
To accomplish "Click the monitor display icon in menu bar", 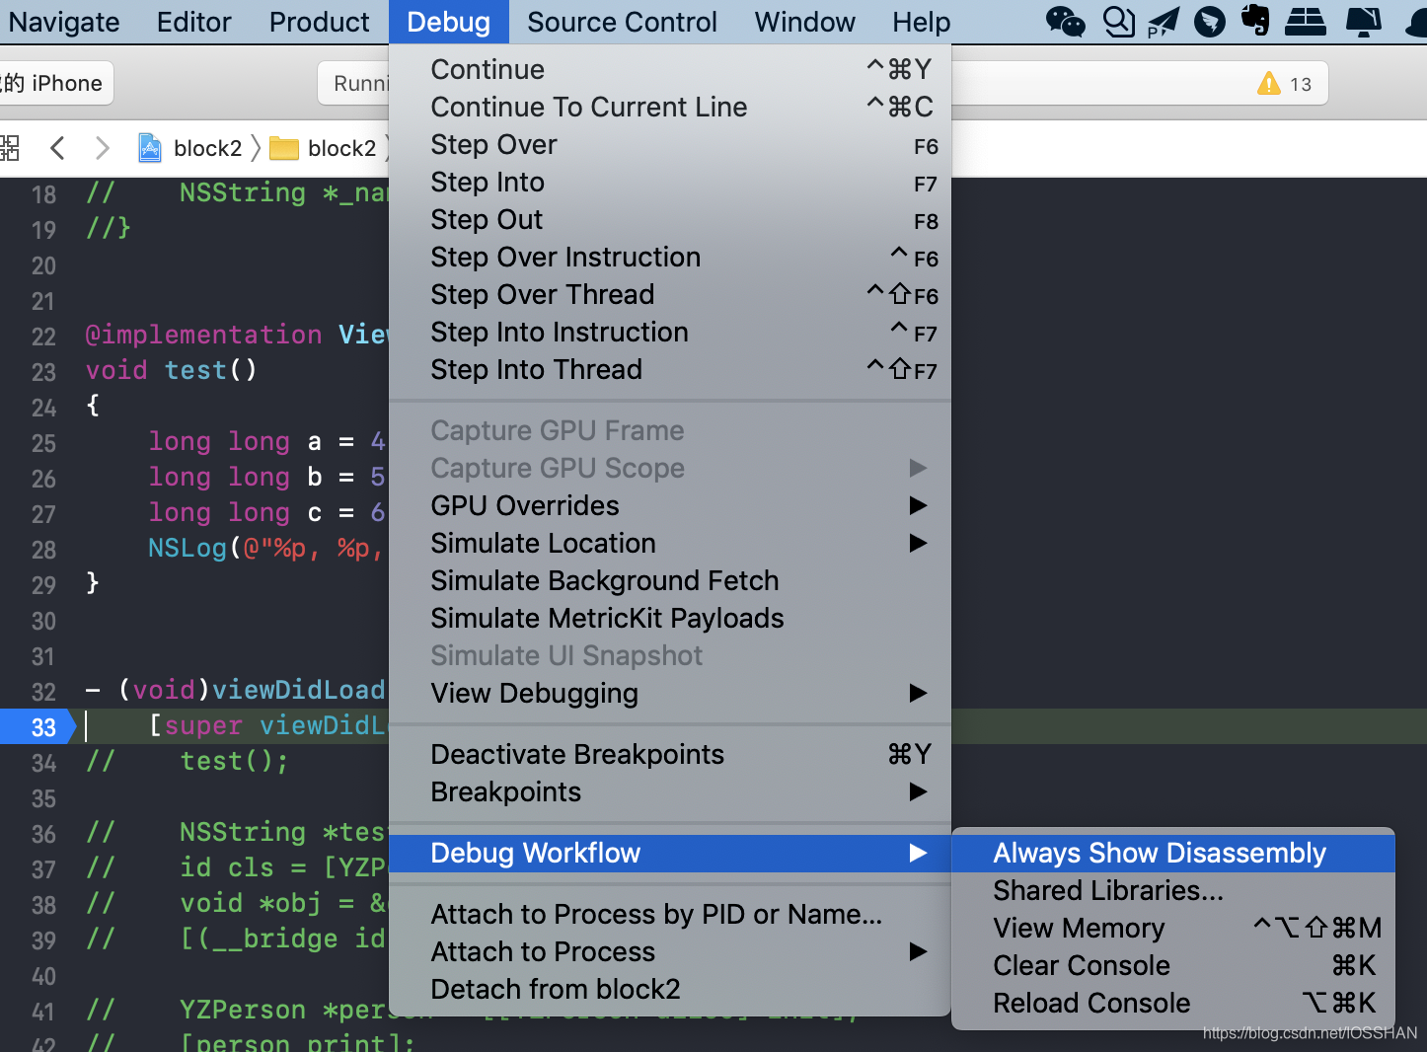I will (1364, 21).
